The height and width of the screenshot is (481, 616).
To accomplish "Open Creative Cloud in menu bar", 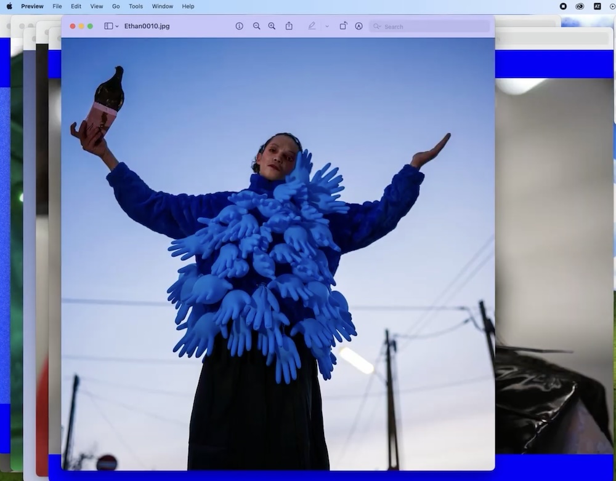I will pyautogui.click(x=580, y=6).
